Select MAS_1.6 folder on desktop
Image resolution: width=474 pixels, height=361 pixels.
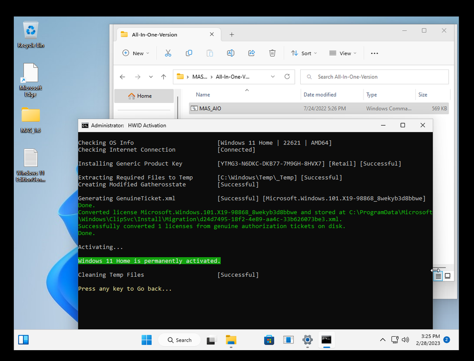coord(31,120)
